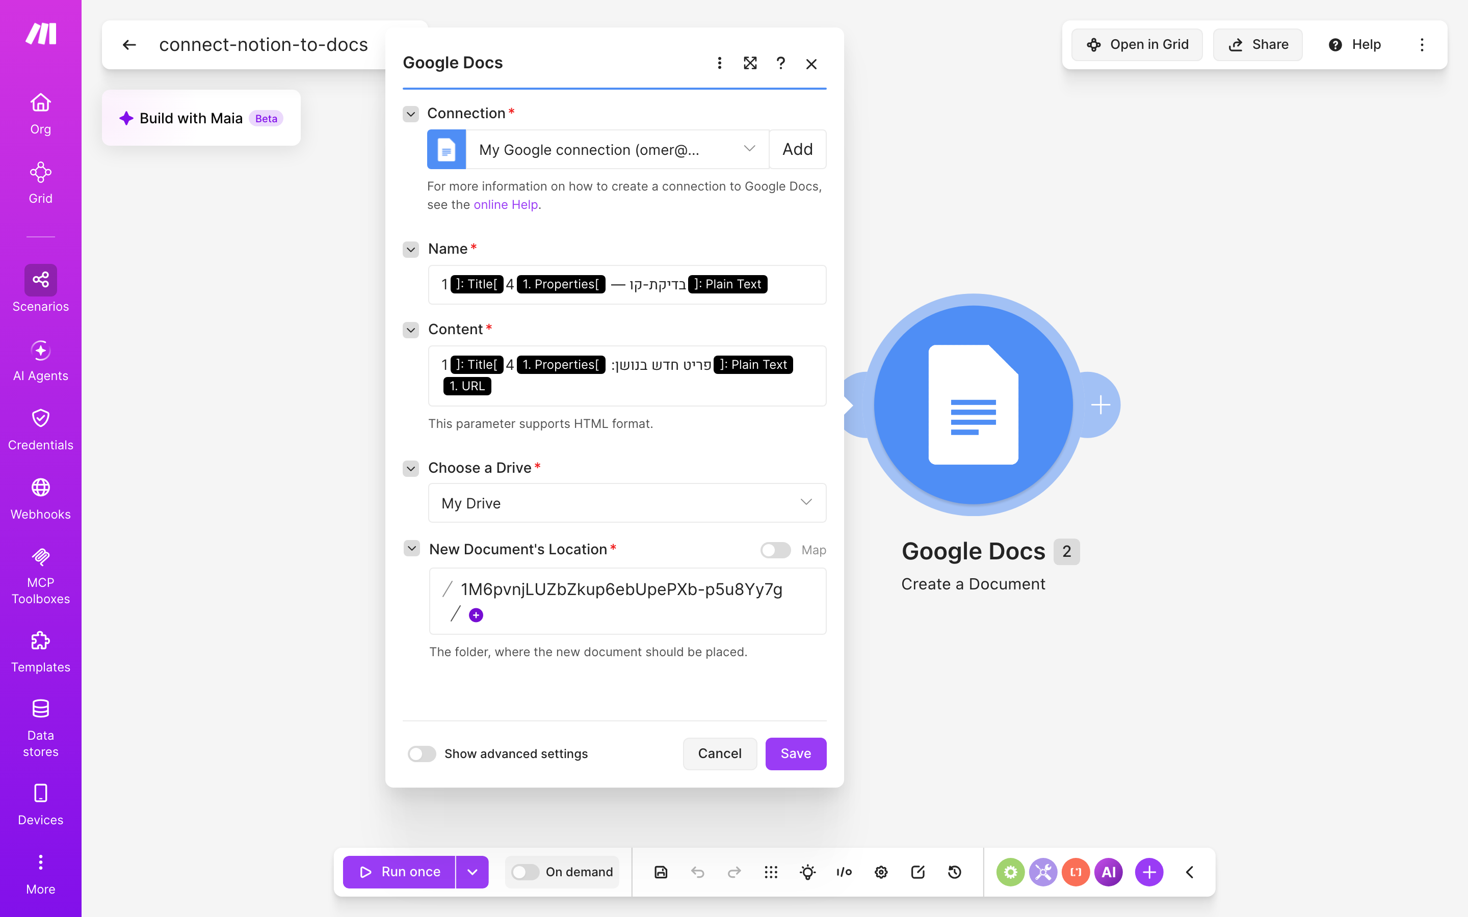This screenshot has width=1468, height=917.
Task: Open MCP Toolboxes section
Action: point(41,576)
